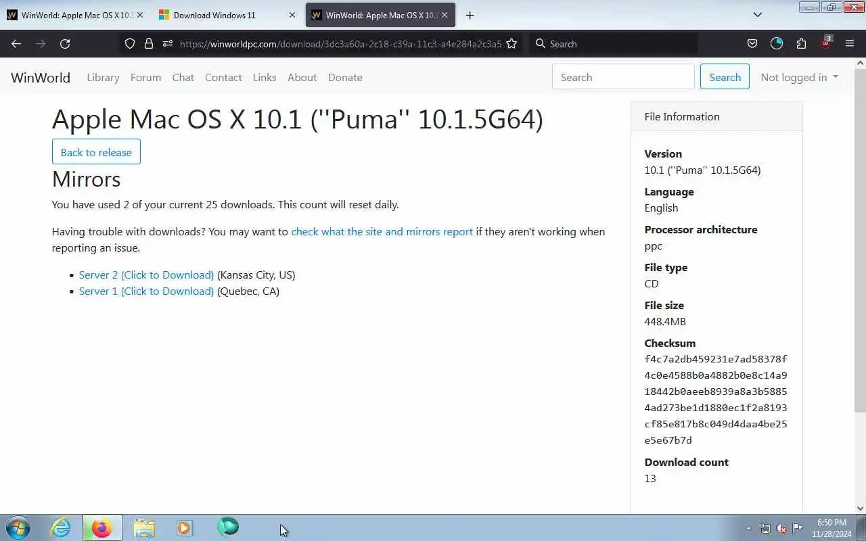Image resolution: width=866 pixels, height=541 pixels.
Task: Open a new browser tab
Action: [470, 15]
